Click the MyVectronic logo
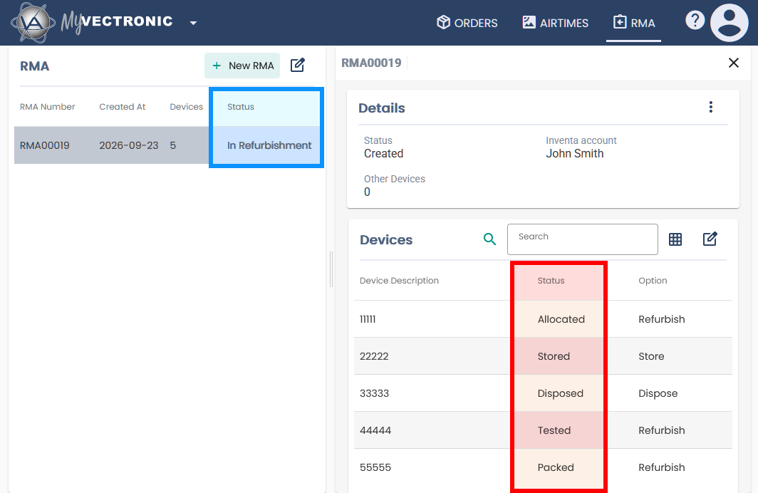Screen dimensions: 758x493 coord(92,22)
